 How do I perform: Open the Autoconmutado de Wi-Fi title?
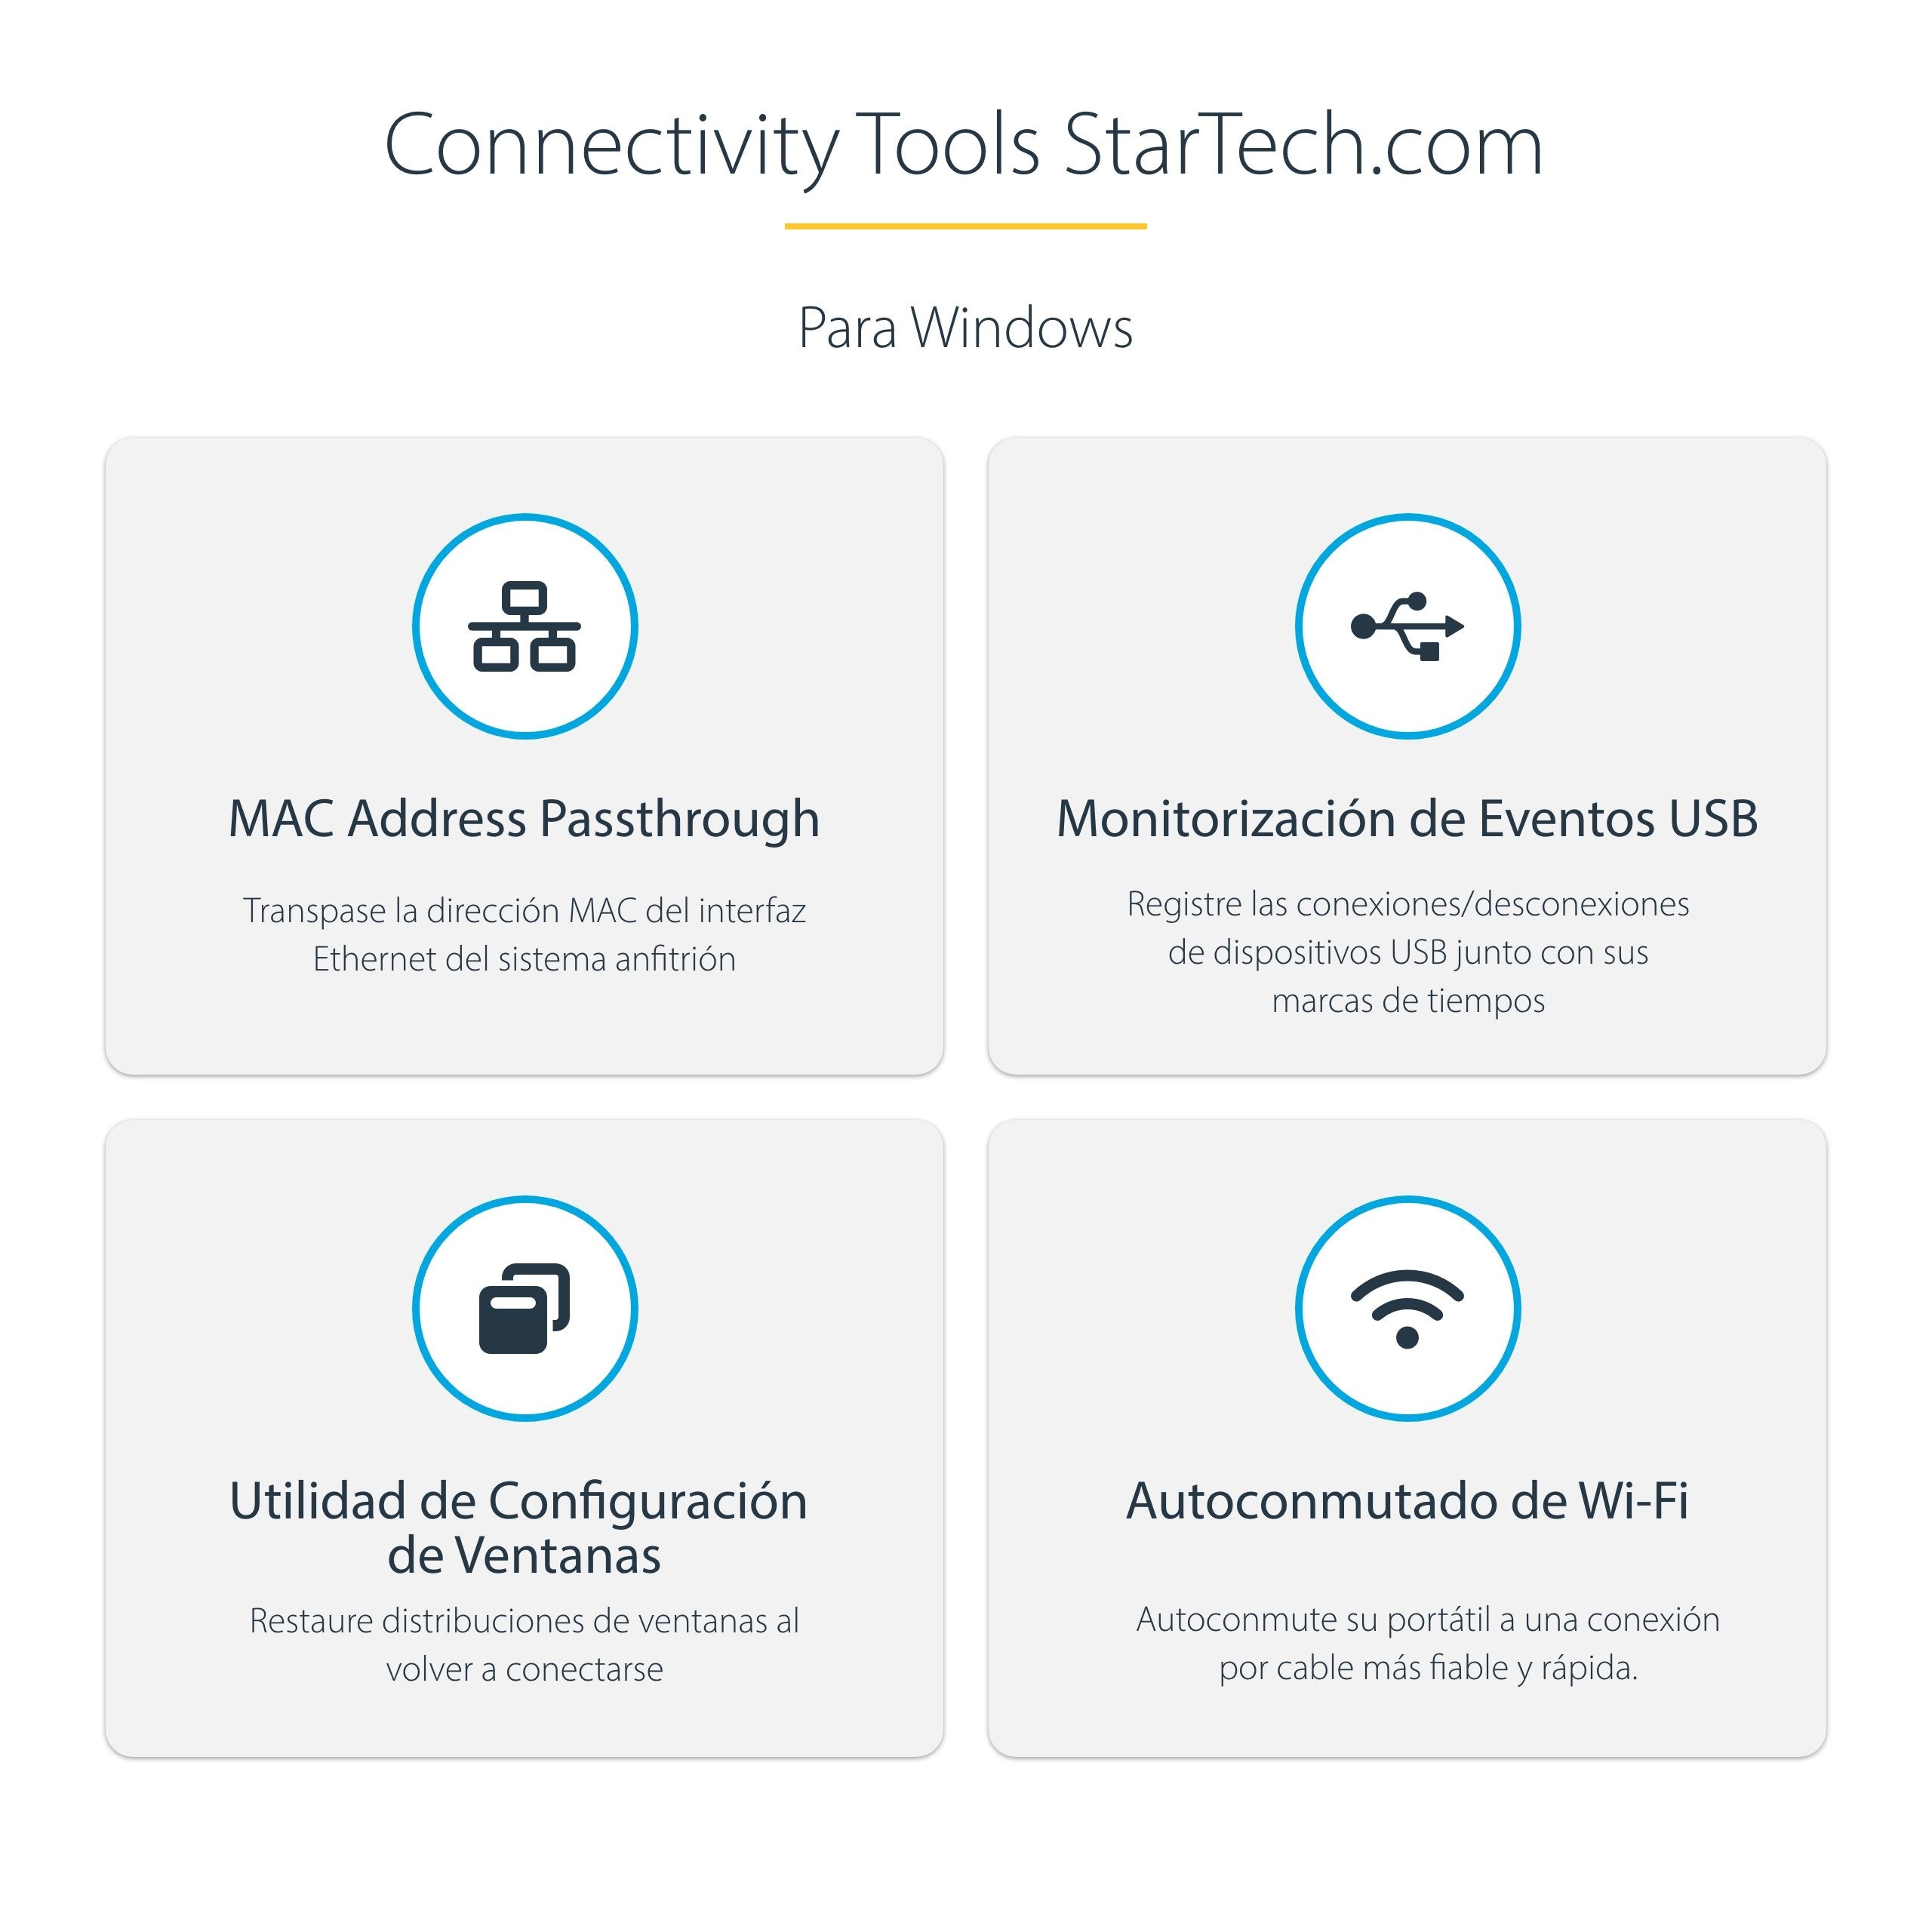[x=1407, y=1500]
